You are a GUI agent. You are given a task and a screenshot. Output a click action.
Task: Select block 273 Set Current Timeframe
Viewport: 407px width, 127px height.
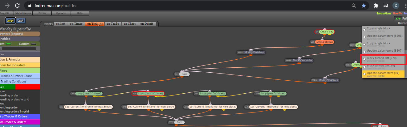(210, 107)
